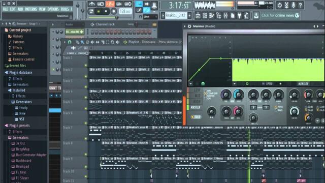
Task: Expand the Current project folder
Action: click(20, 30)
